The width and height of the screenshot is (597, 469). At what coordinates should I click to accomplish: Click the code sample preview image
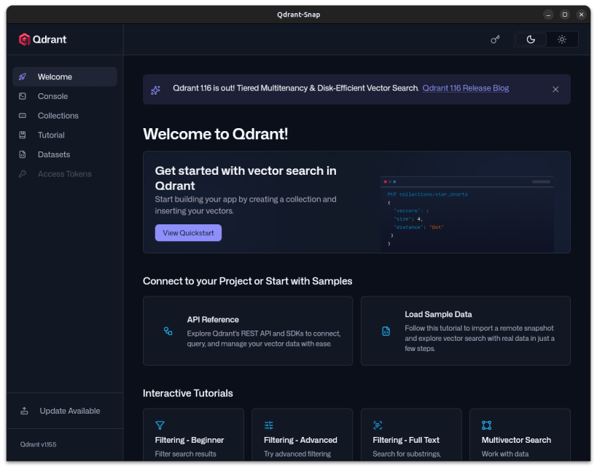point(467,214)
